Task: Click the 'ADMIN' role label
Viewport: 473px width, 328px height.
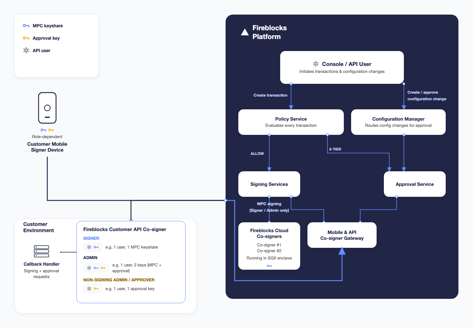Action: coord(90,258)
